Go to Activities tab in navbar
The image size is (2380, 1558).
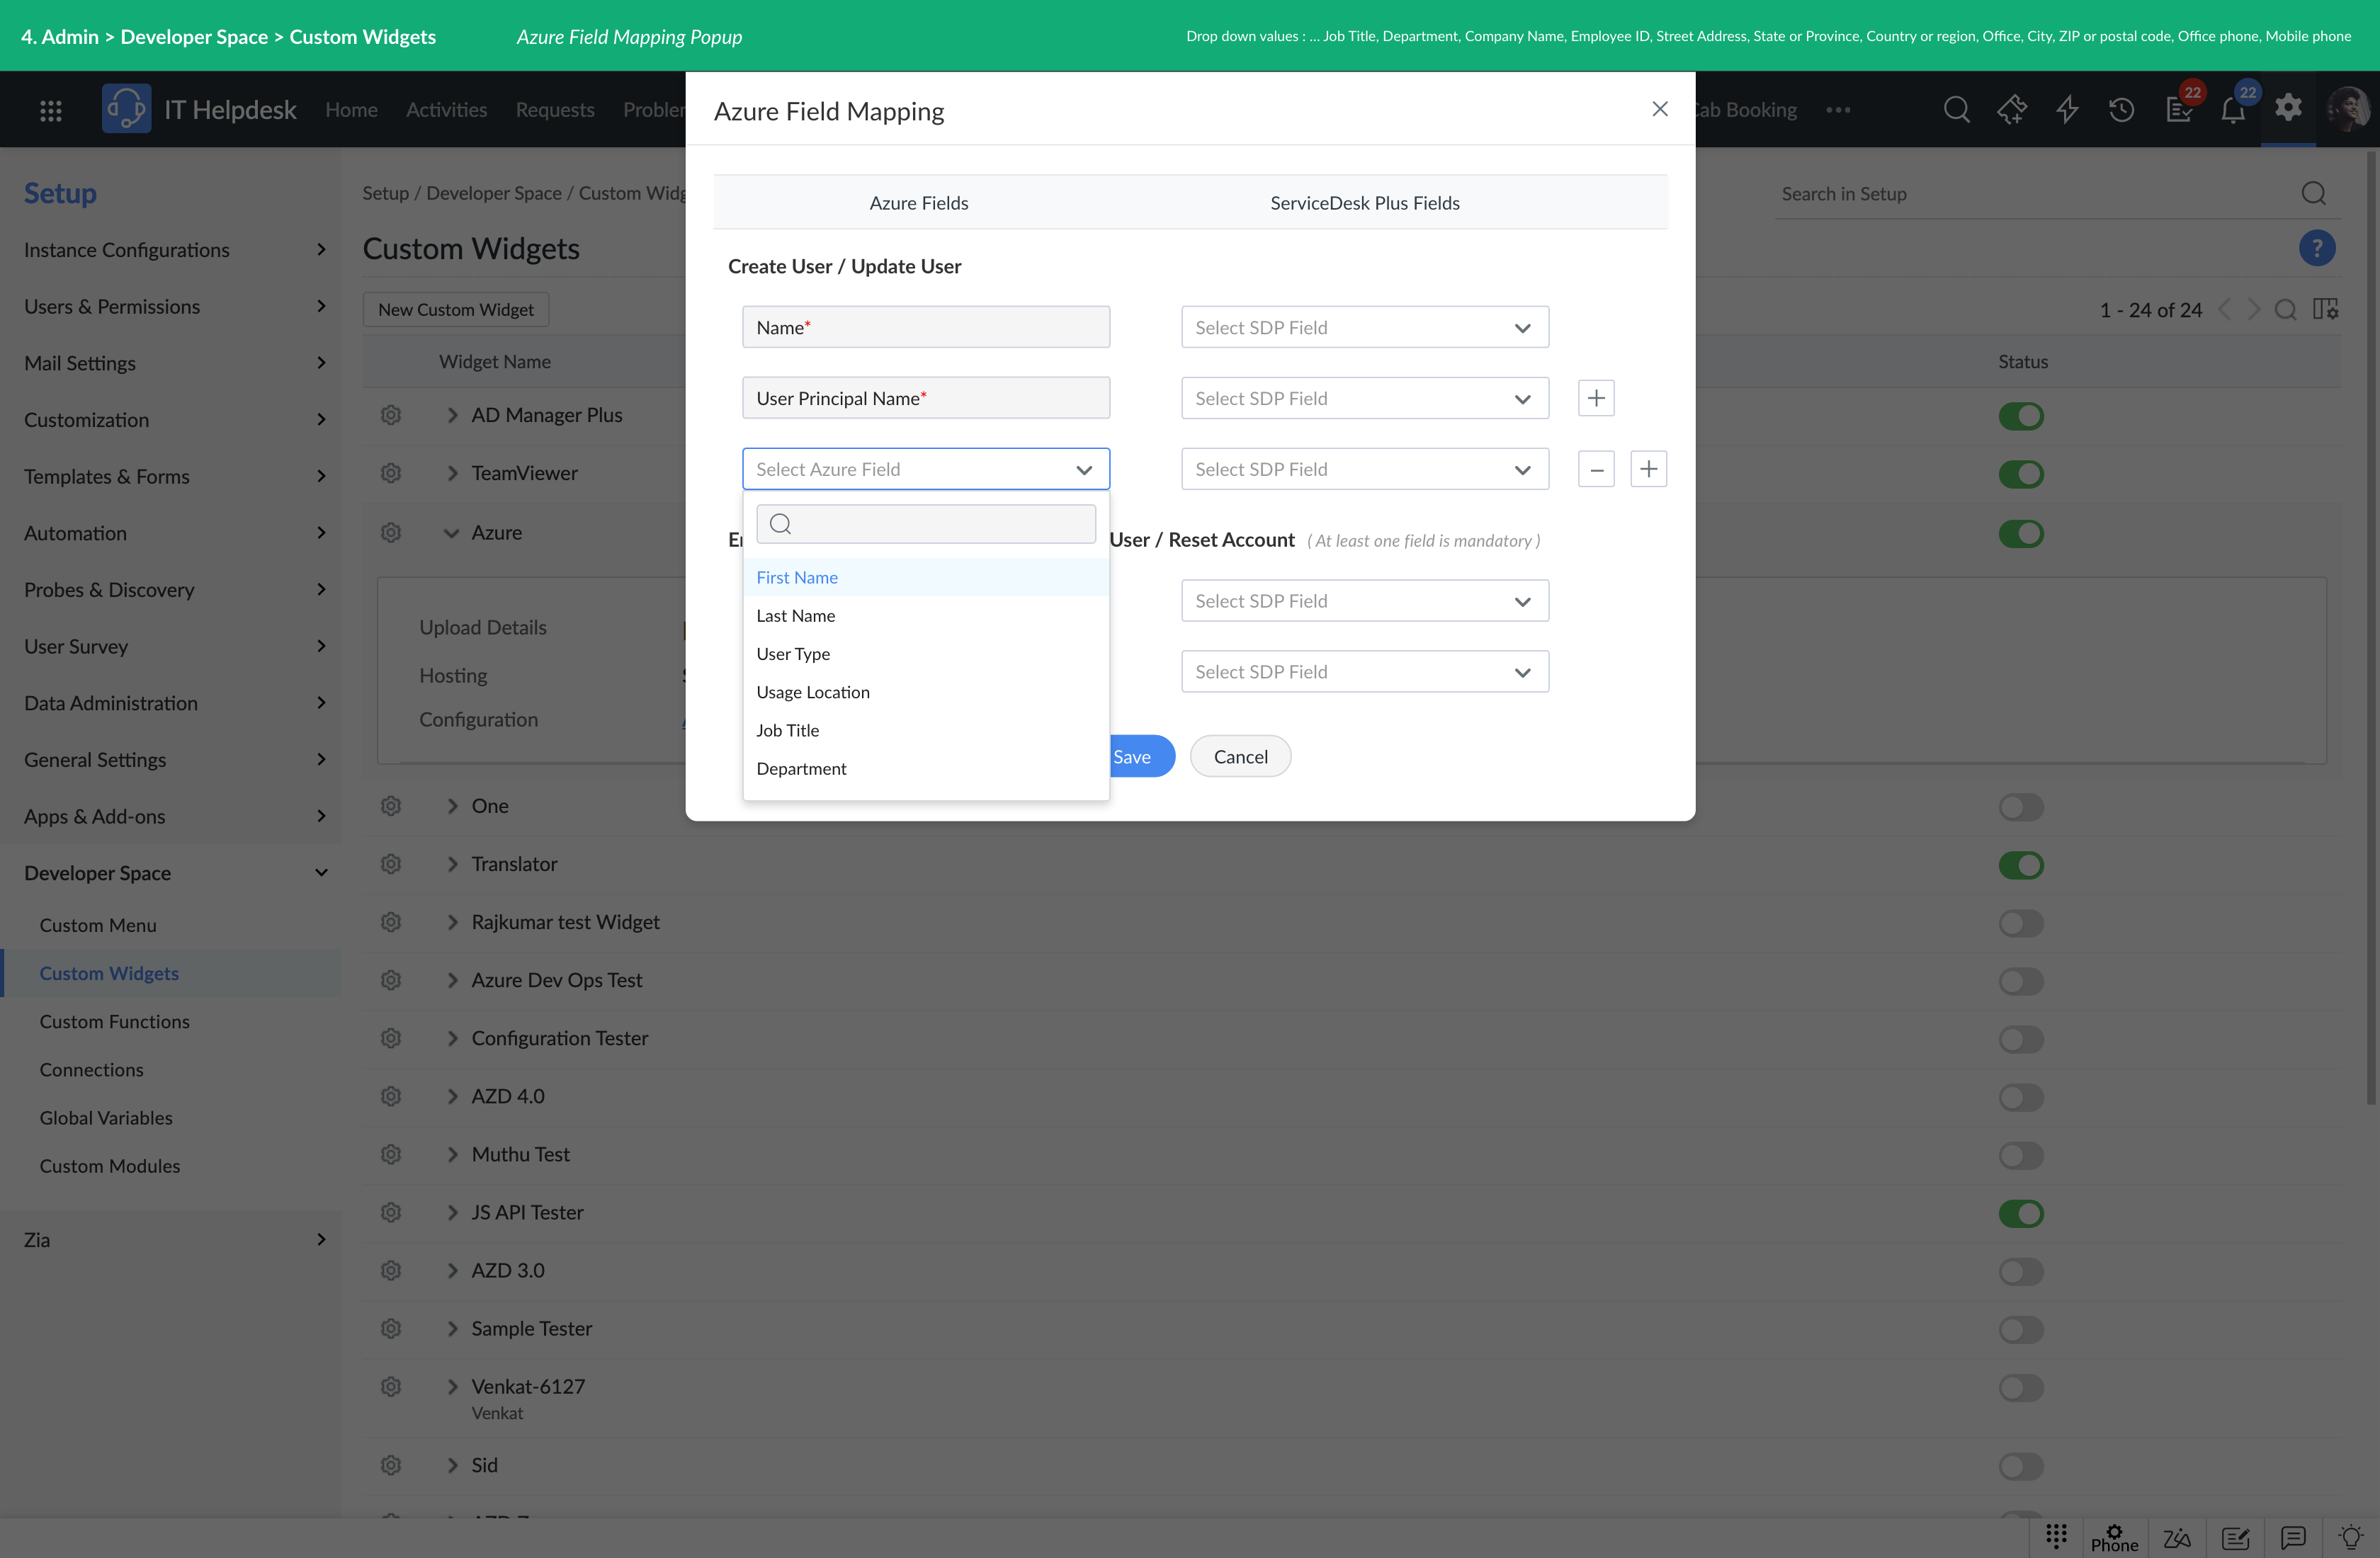[x=446, y=110]
